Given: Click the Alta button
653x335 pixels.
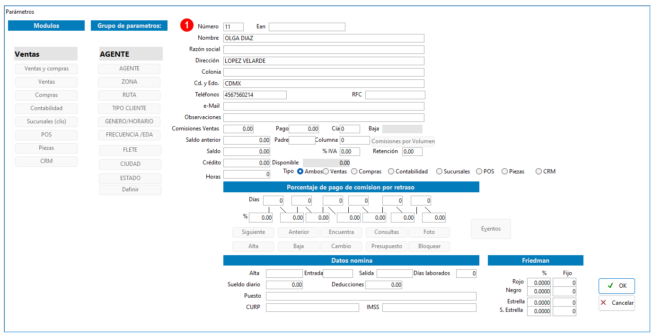Looking at the screenshot, I should click(253, 247).
